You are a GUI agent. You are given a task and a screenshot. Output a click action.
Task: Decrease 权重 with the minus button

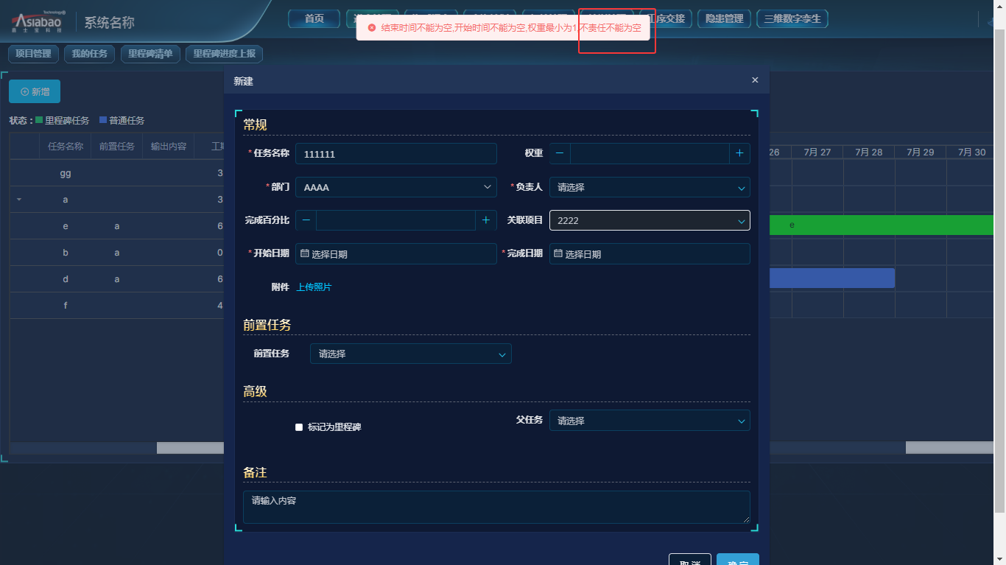click(x=560, y=153)
